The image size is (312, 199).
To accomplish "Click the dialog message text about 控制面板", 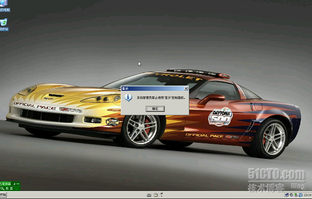I will pos(161,98).
